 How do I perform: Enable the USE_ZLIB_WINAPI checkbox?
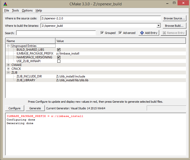59,61
